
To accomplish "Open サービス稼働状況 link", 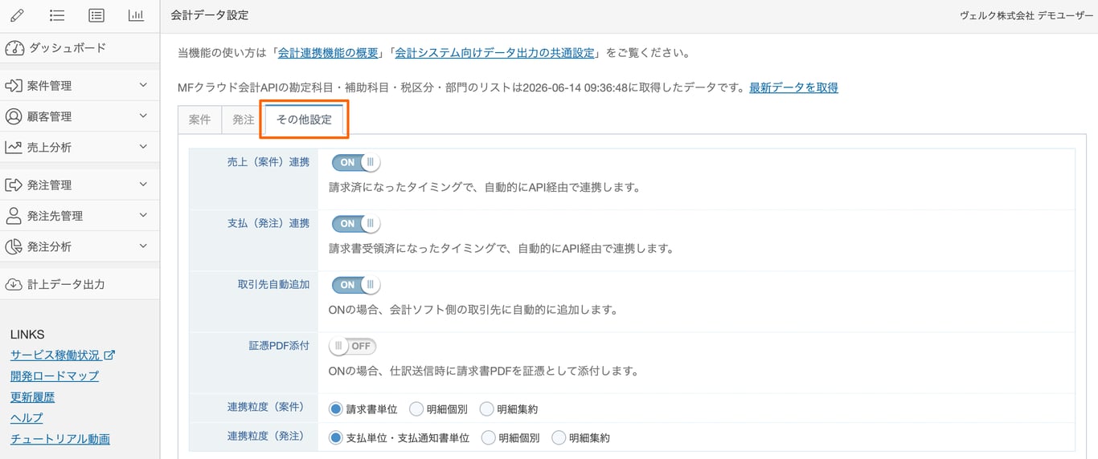I will click(55, 355).
